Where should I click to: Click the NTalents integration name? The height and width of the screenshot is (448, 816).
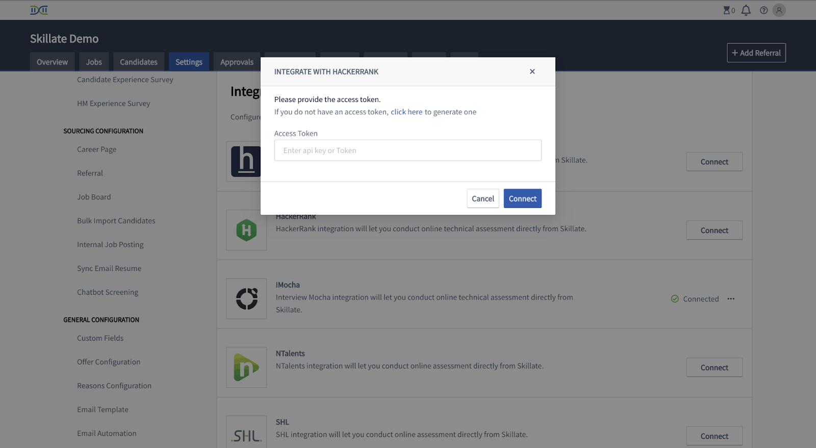(x=290, y=354)
